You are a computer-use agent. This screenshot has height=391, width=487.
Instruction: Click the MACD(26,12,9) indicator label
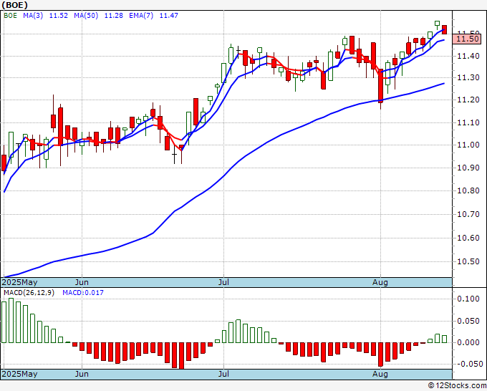[29, 293]
